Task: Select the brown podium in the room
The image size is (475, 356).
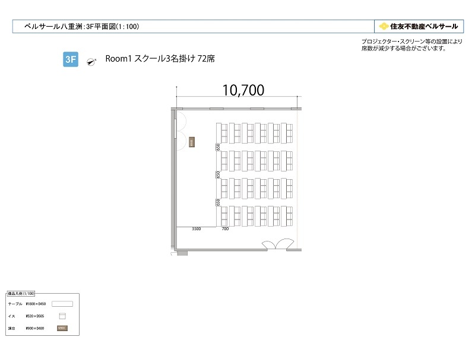Action: (x=192, y=142)
